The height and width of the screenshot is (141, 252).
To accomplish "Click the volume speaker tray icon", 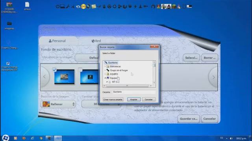I will click(x=231, y=138).
